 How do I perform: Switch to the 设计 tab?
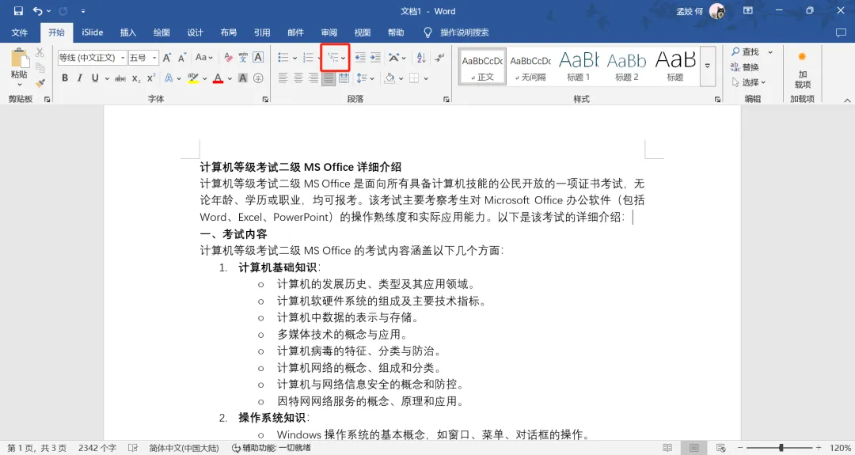click(x=196, y=32)
